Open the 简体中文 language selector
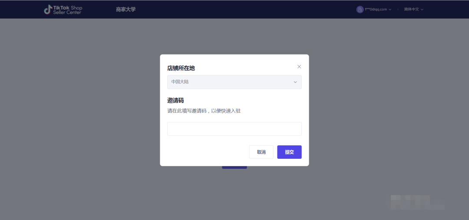 coord(411,9)
